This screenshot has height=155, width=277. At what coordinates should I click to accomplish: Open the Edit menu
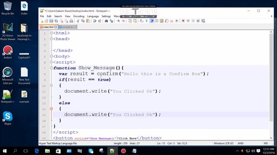pos(49,16)
